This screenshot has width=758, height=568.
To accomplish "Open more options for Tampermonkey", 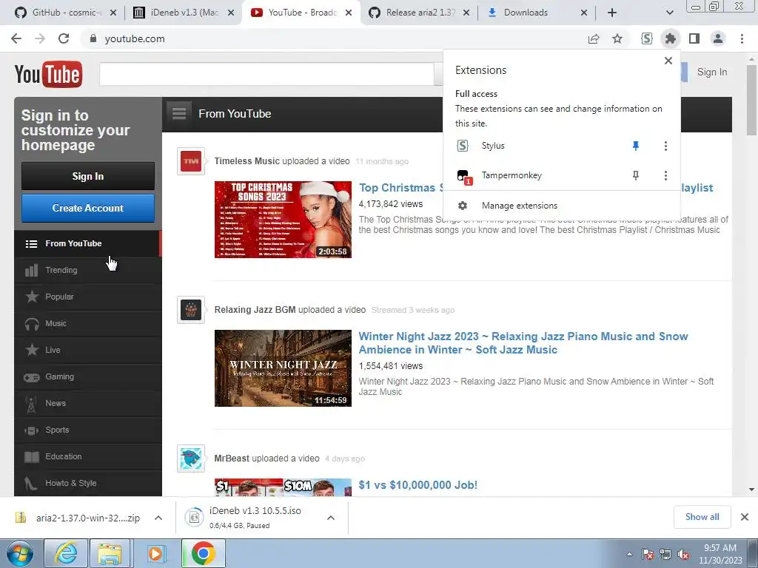I will [665, 175].
